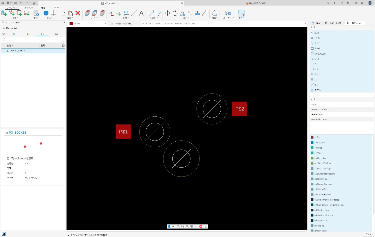
Task: Expand the 作成 (Create) toolbar dropdown
Action: point(15,18)
